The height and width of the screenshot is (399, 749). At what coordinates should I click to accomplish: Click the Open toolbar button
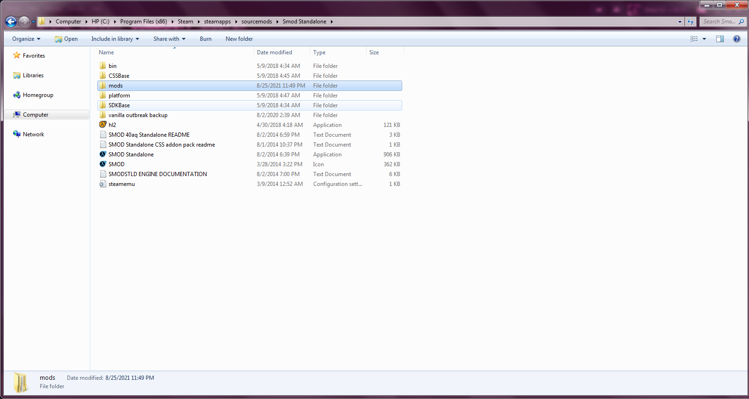66,39
